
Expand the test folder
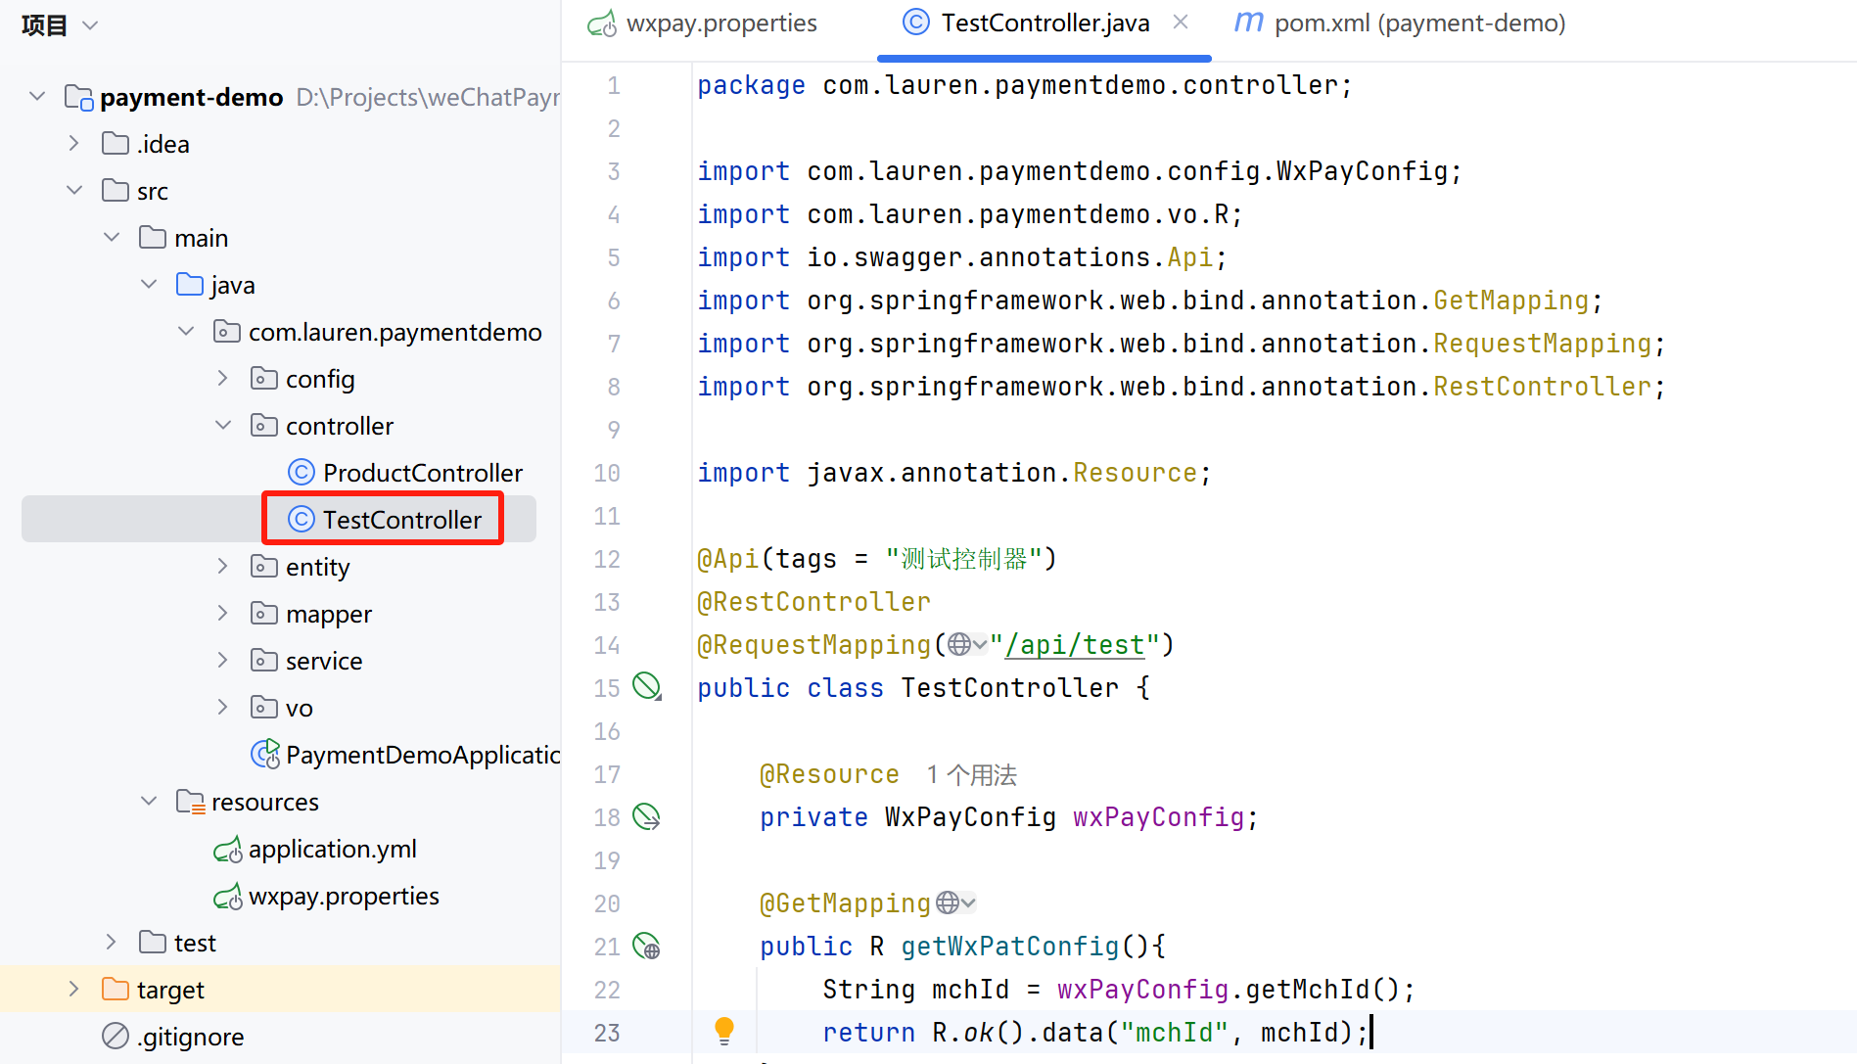click(111, 942)
